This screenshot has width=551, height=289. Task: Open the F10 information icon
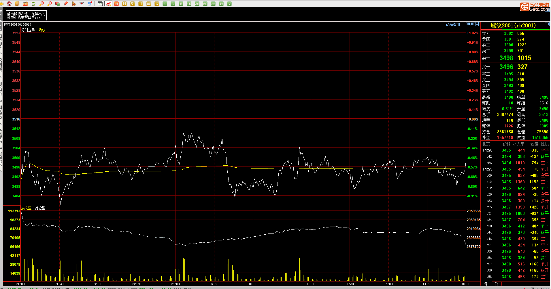tap(25, 4)
